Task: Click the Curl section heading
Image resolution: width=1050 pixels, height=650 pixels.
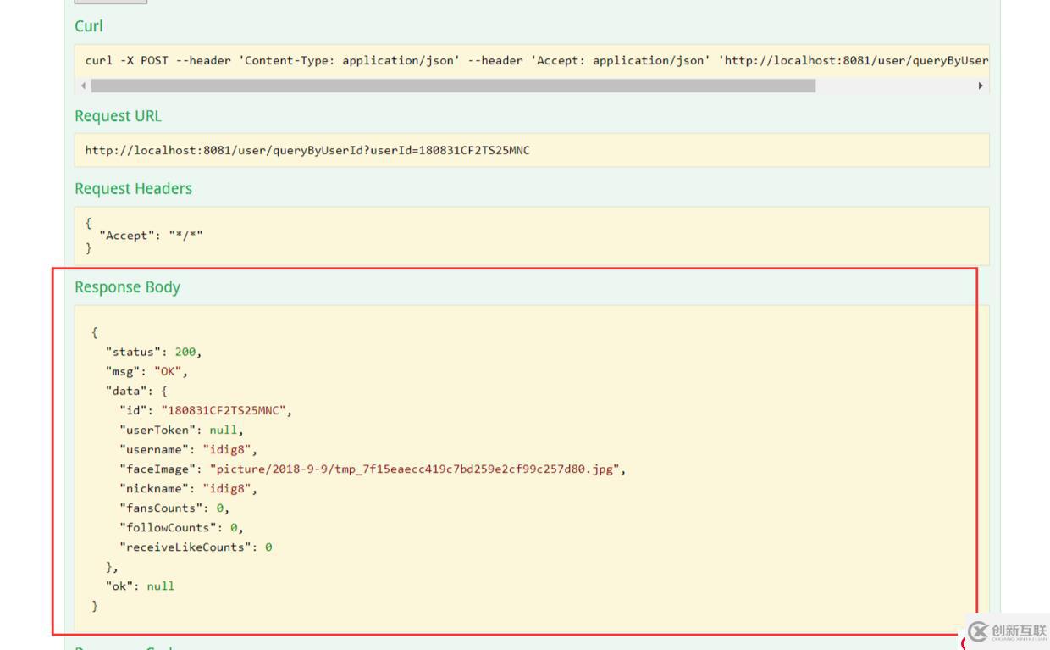Action: [89, 26]
